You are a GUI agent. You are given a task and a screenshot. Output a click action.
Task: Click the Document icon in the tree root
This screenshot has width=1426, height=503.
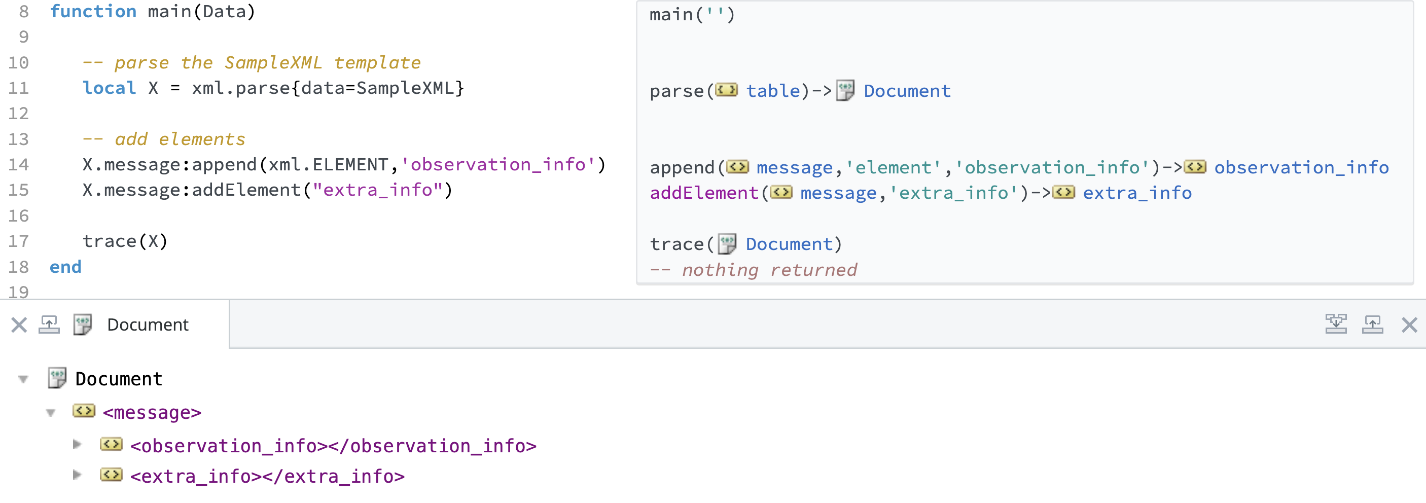(57, 378)
